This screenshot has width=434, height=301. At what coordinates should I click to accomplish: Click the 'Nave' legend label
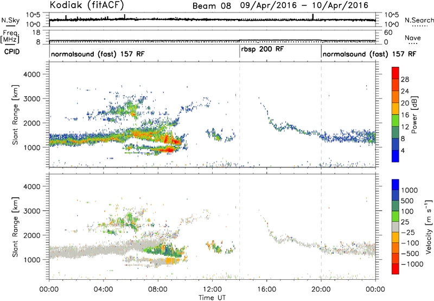pos(413,38)
